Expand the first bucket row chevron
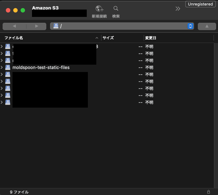 [2, 46]
